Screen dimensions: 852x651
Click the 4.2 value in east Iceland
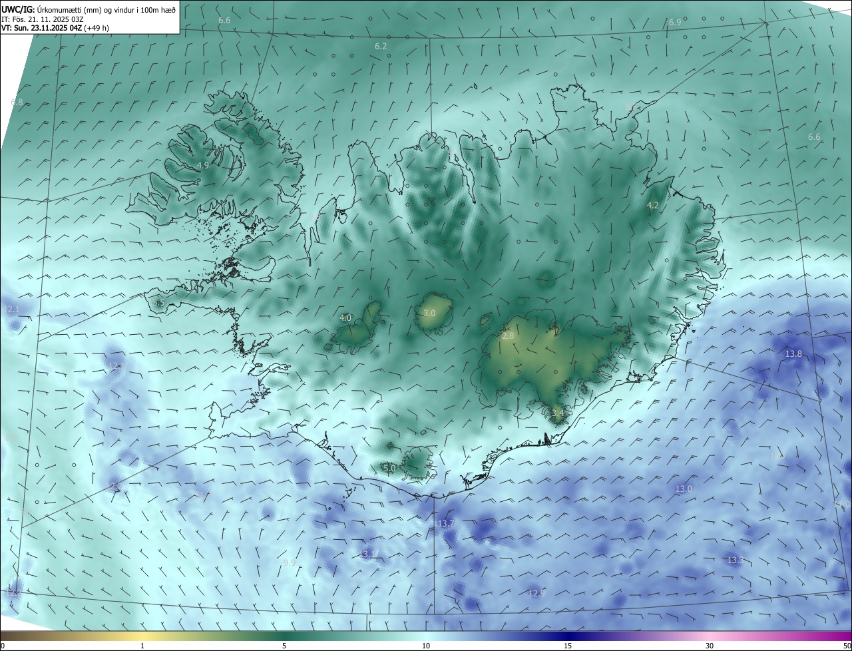653,206
